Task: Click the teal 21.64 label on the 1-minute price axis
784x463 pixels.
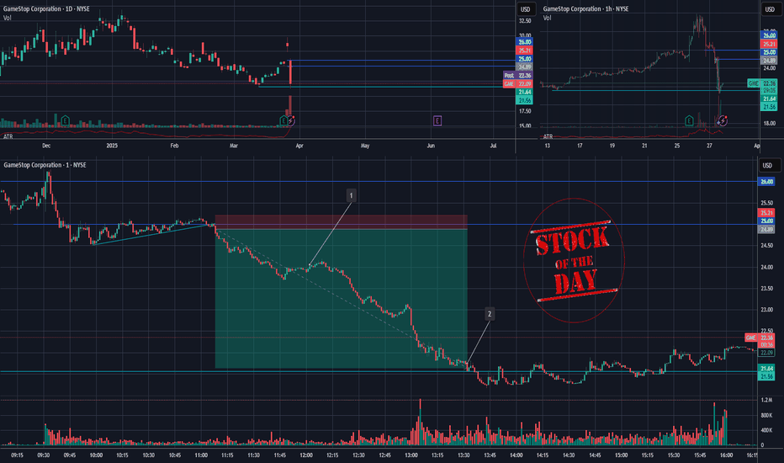Action: (766, 369)
